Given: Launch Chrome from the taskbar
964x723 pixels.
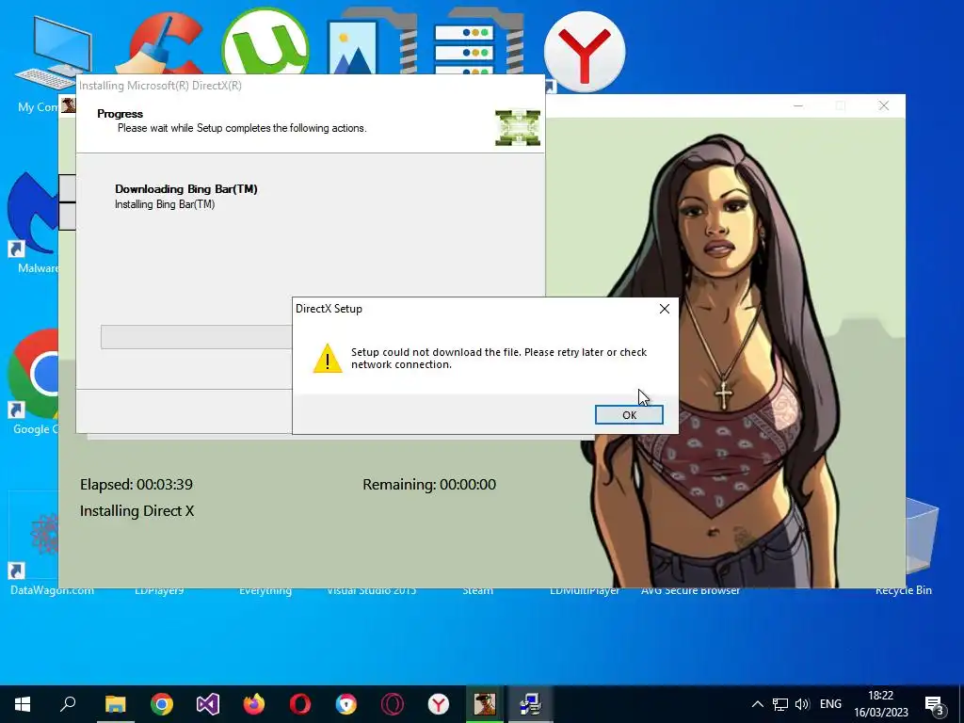Looking at the screenshot, I should [x=162, y=704].
